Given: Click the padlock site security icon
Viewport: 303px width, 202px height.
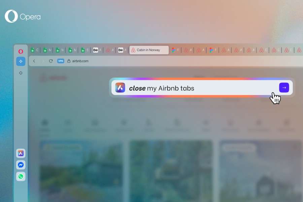Looking at the screenshot, I should click(69, 61).
